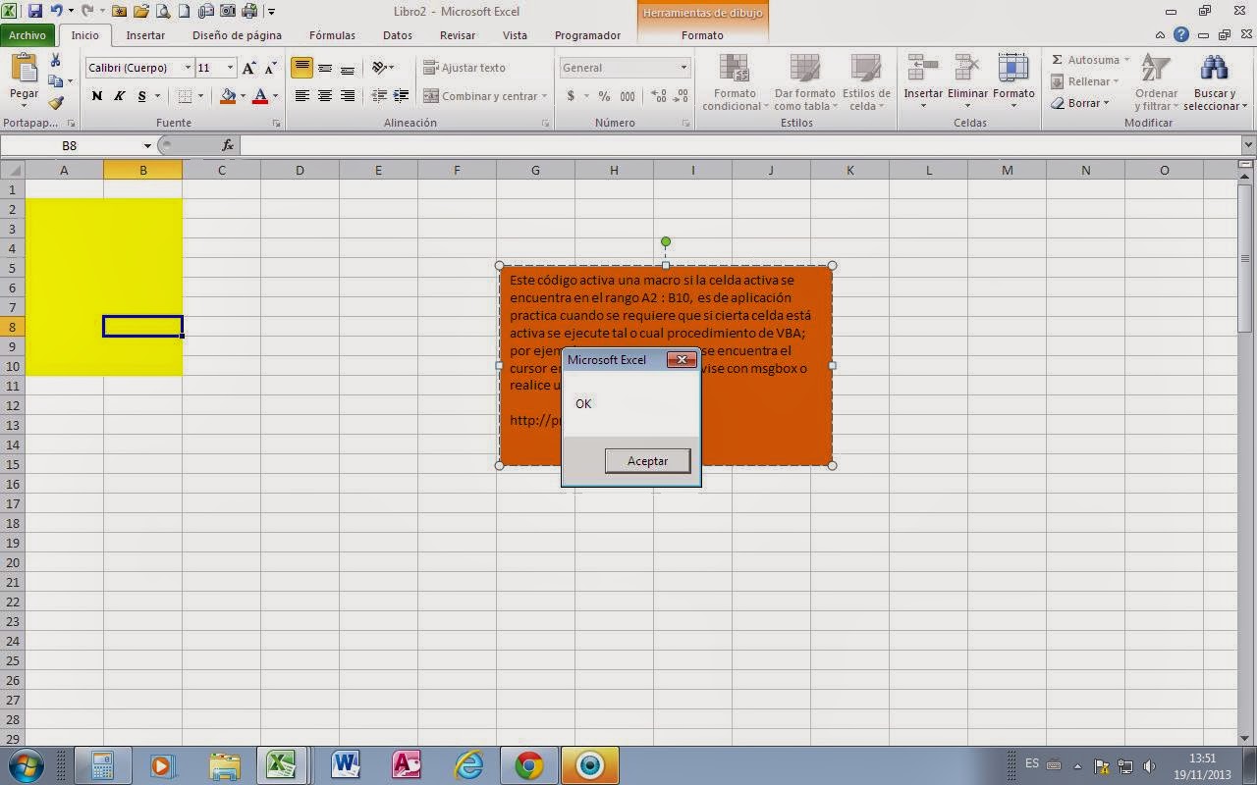Launch Internet Explorer from the taskbar
1257x785 pixels.
click(468, 765)
